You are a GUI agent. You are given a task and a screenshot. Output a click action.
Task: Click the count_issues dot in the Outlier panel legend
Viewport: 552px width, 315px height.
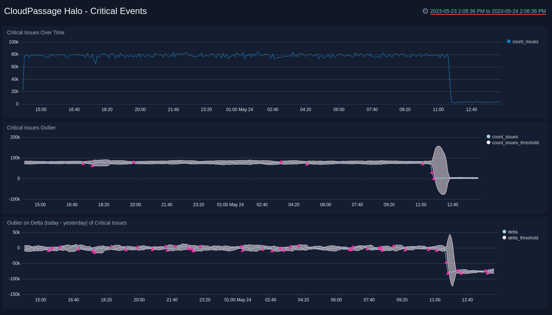(488, 136)
